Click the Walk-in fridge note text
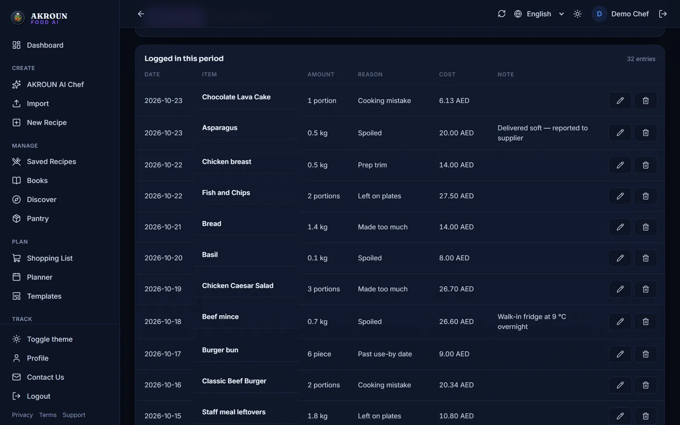The image size is (680, 425). coord(532,322)
